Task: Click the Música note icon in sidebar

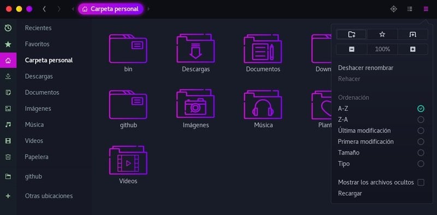Action: point(8,124)
